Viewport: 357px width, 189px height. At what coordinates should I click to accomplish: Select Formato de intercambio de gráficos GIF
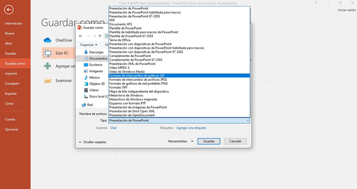point(137,75)
